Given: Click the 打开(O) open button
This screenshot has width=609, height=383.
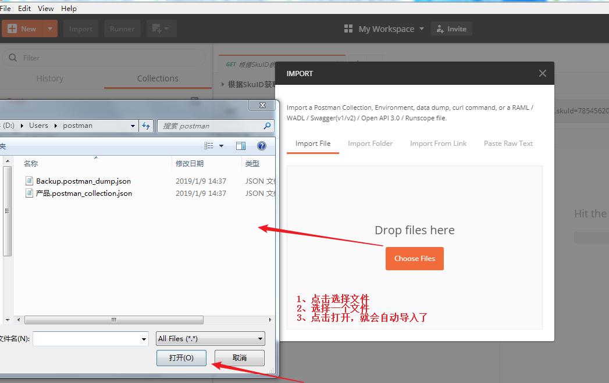Looking at the screenshot, I should (x=181, y=357).
